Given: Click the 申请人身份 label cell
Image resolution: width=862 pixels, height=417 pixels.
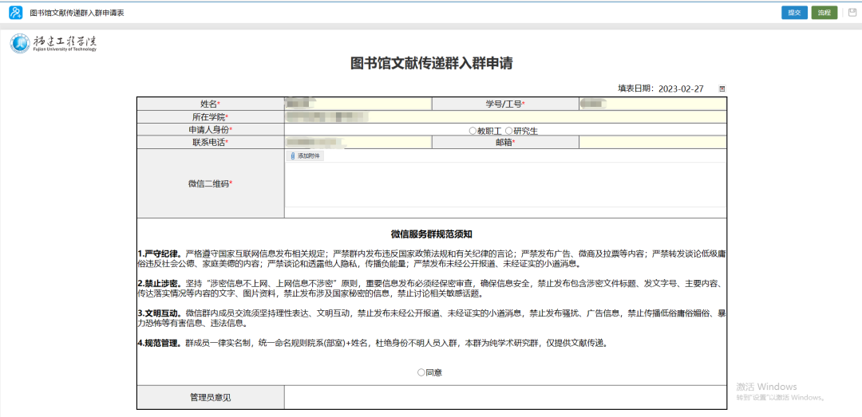Looking at the screenshot, I should click(211, 130).
